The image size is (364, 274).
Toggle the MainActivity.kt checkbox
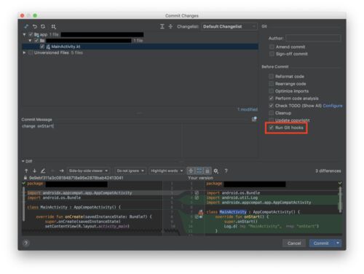coord(42,47)
